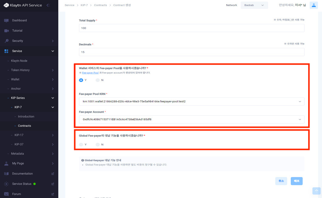The height and width of the screenshot is (198, 322).
Task: Click the Dashboard monitor icon
Action: pyautogui.click(x=6, y=21)
